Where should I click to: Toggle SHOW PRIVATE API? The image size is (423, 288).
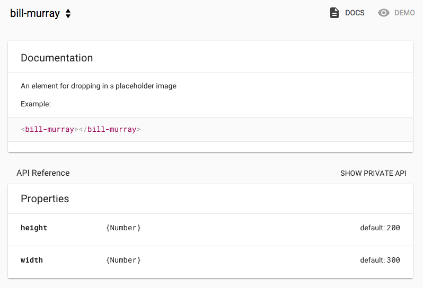373,173
